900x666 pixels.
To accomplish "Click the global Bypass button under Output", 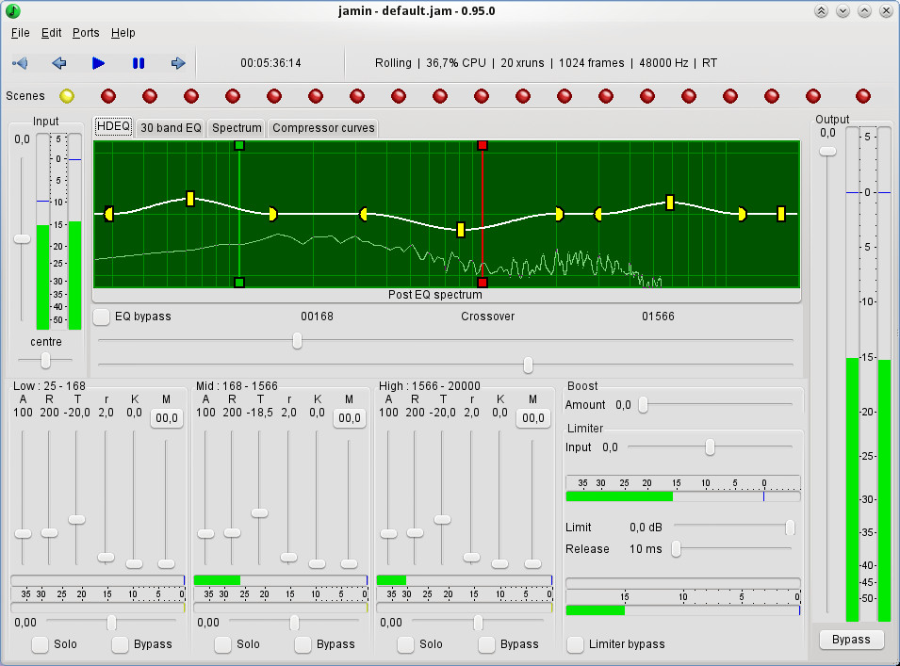I will pos(851,639).
